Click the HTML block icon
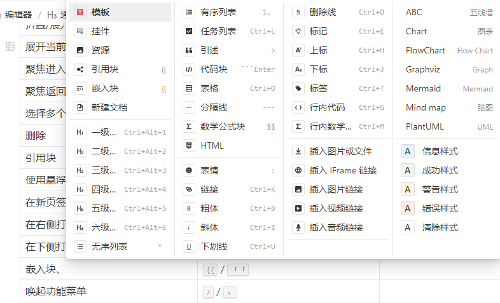 tap(189, 145)
